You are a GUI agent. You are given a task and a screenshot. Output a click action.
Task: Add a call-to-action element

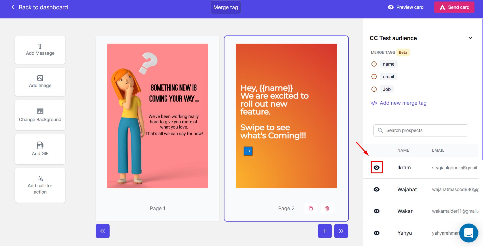coord(40,185)
